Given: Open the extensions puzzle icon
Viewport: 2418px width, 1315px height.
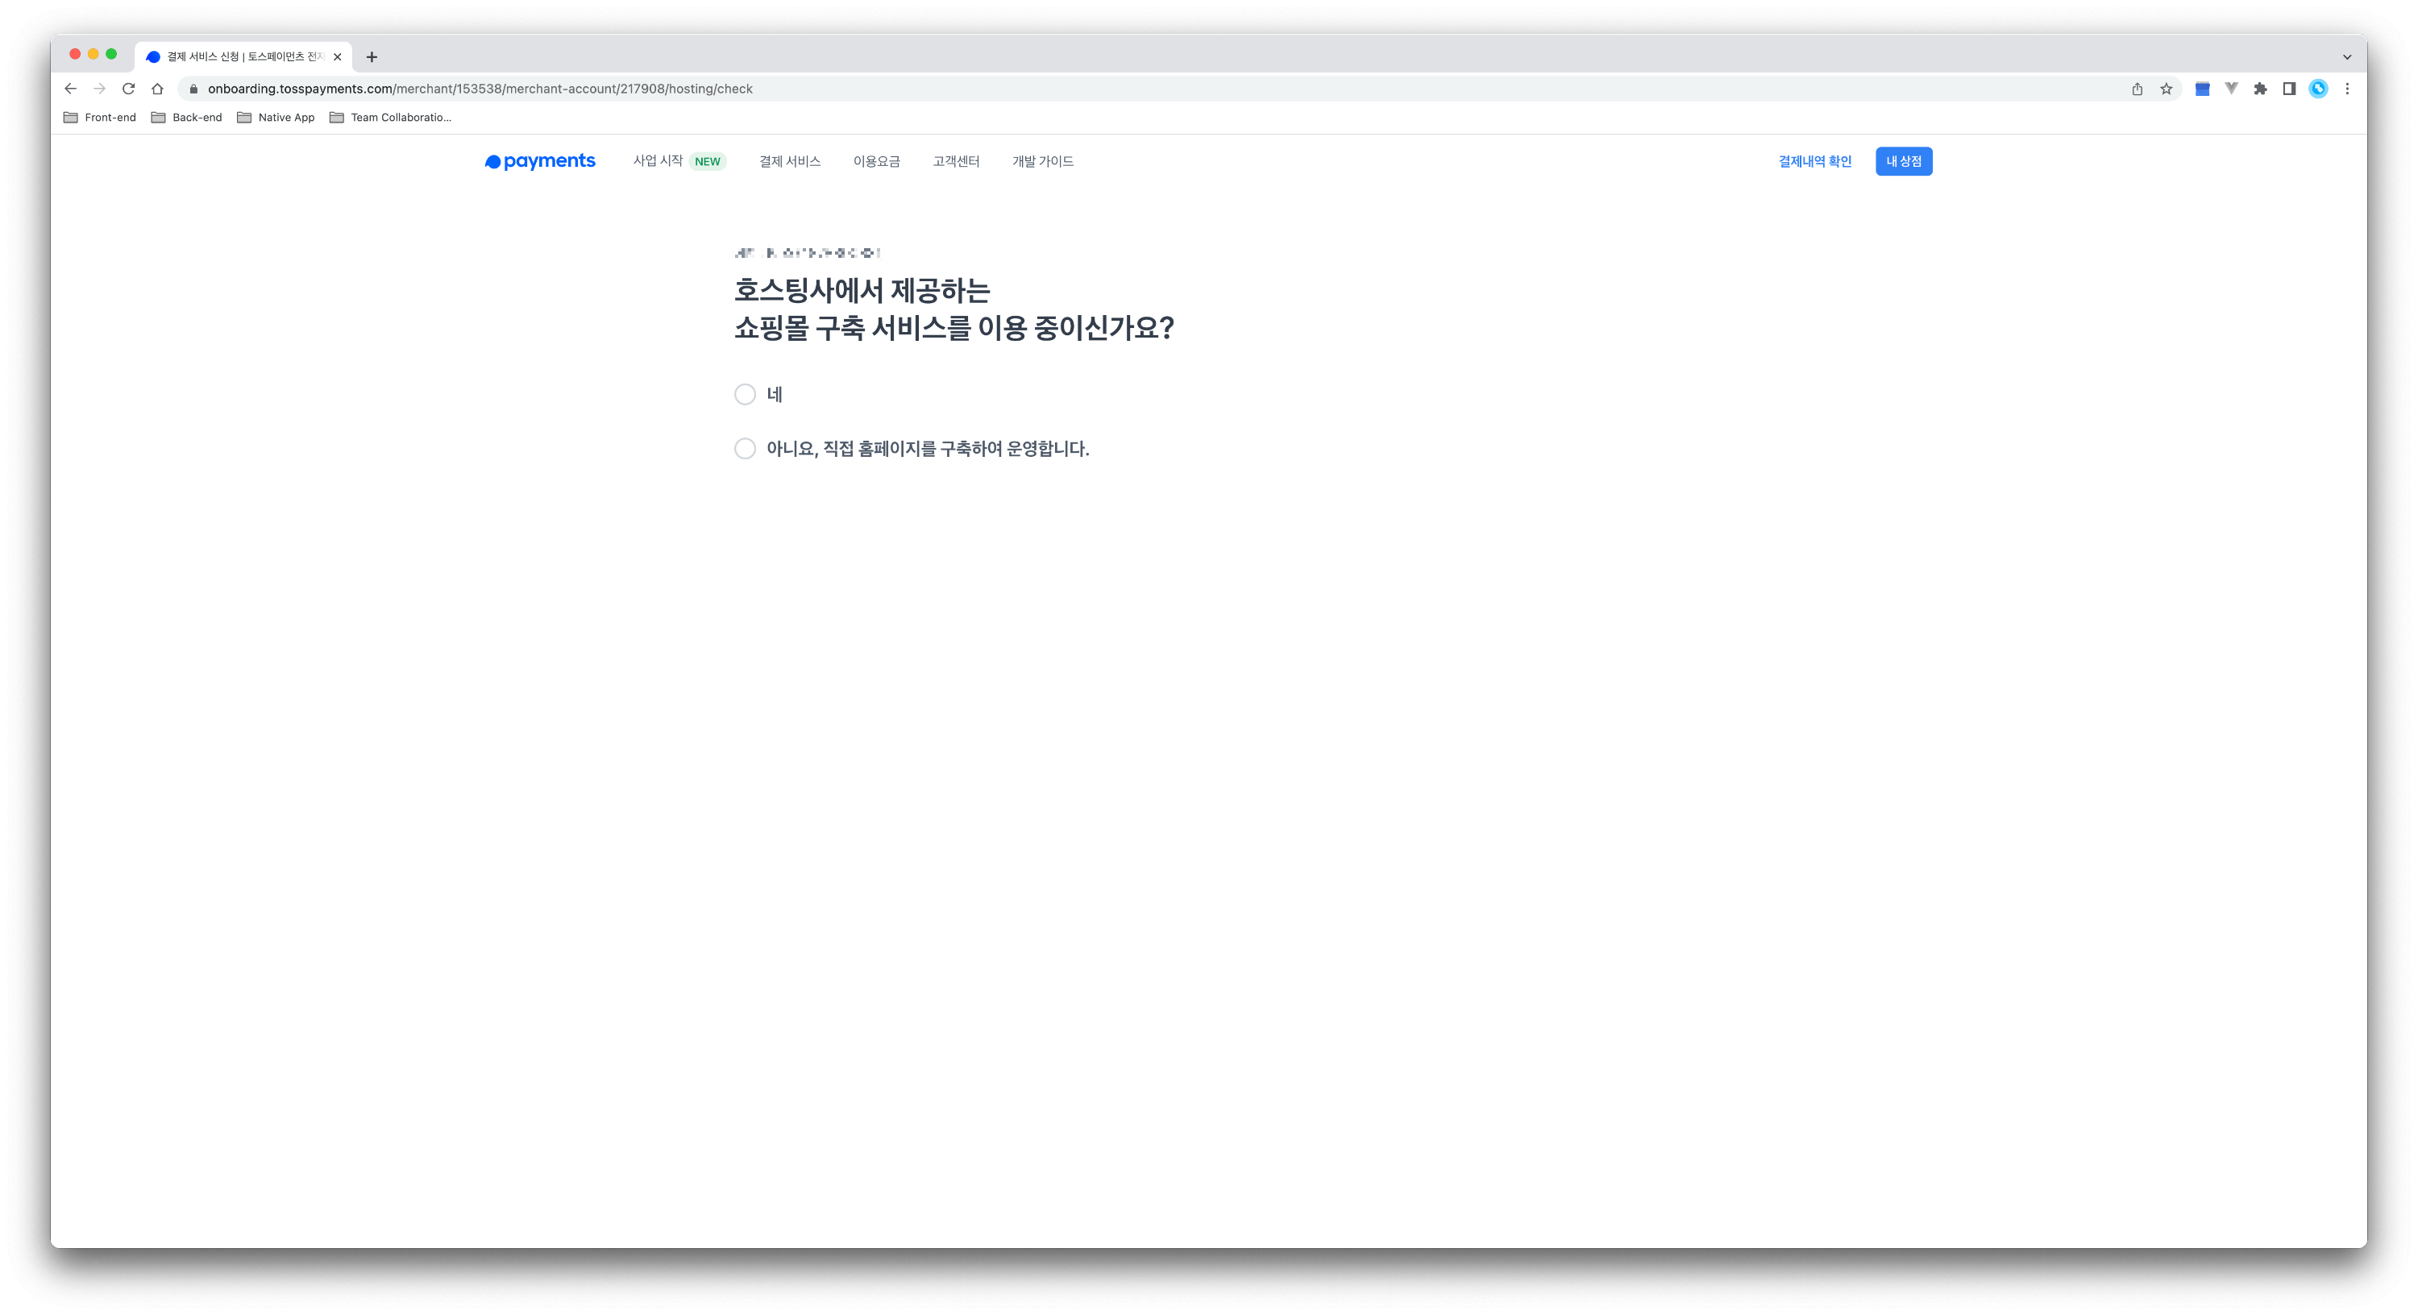Looking at the screenshot, I should [x=2260, y=88].
